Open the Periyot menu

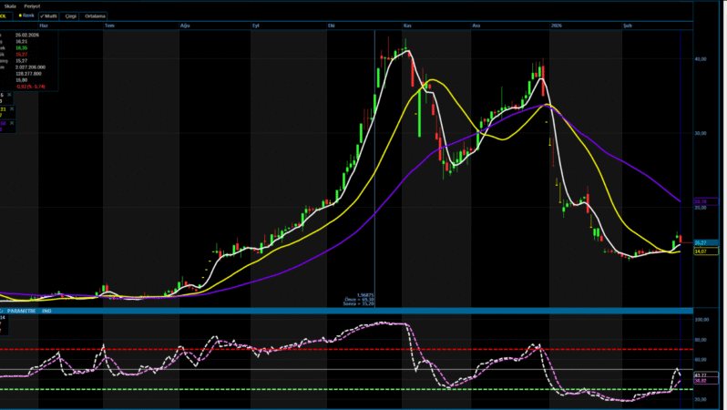(x=33, y=5)
